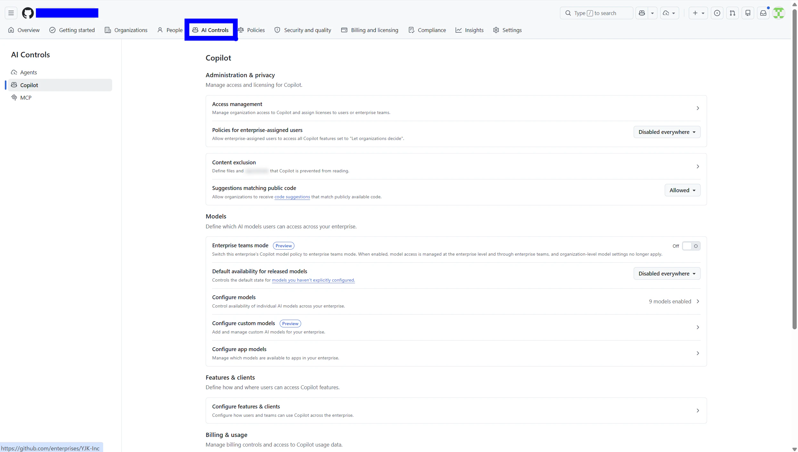The height and width of the screenshot is (452, 798).
Task: Switch to the Compliance tab
Action: tap(427, 30)
